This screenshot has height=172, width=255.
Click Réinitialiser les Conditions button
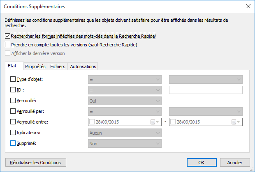pyautogui.click(x=35, y=162)
